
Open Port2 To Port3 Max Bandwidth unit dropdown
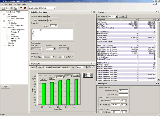click(126, 105)
